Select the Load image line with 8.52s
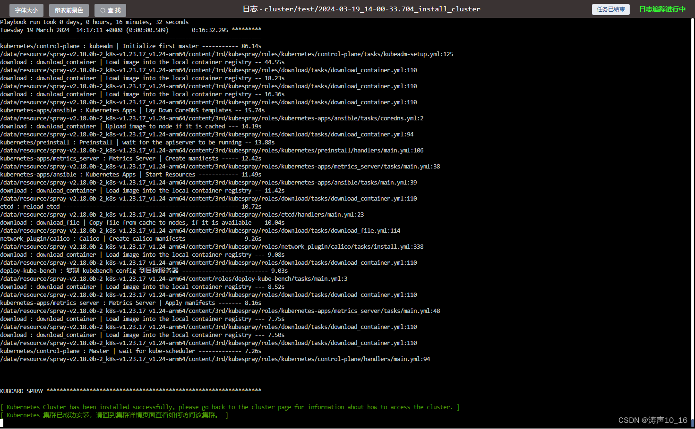Viewport: 695px width, 429px height. [142, 287]
